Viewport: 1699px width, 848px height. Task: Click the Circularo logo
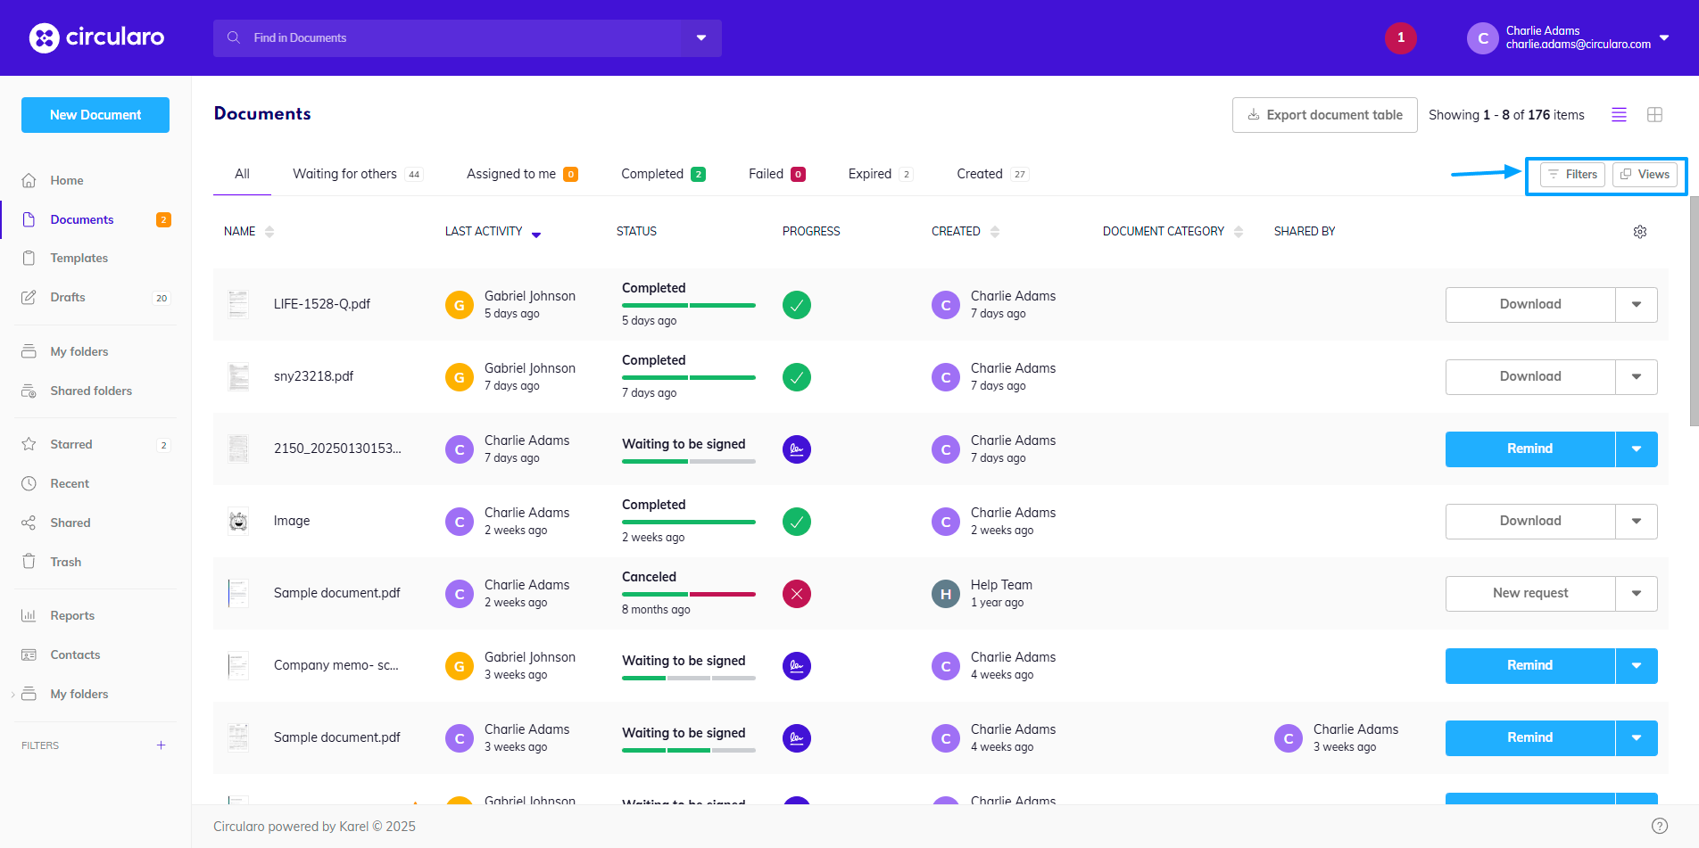pyautogui.click(x=96, y=37)
